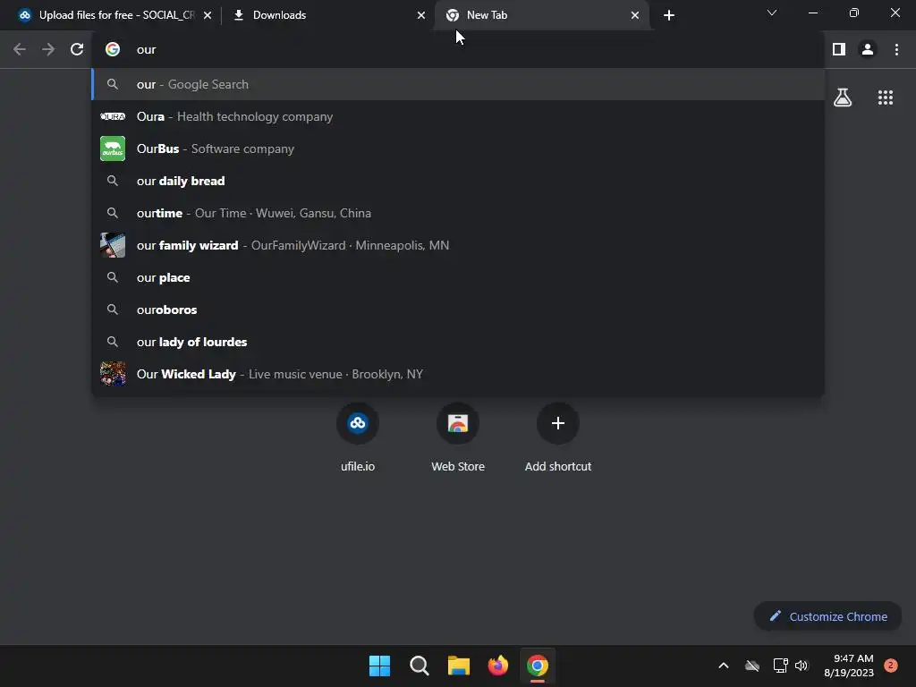
Task: Open the clock showing 9:47 AM
Action: click(x=849, y=666)
